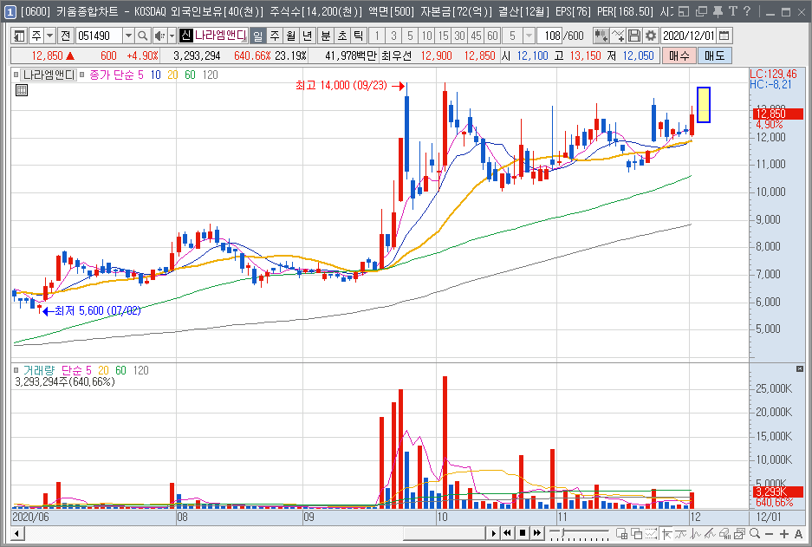Click the title bar window layout icon

click(x=684, y=11)
